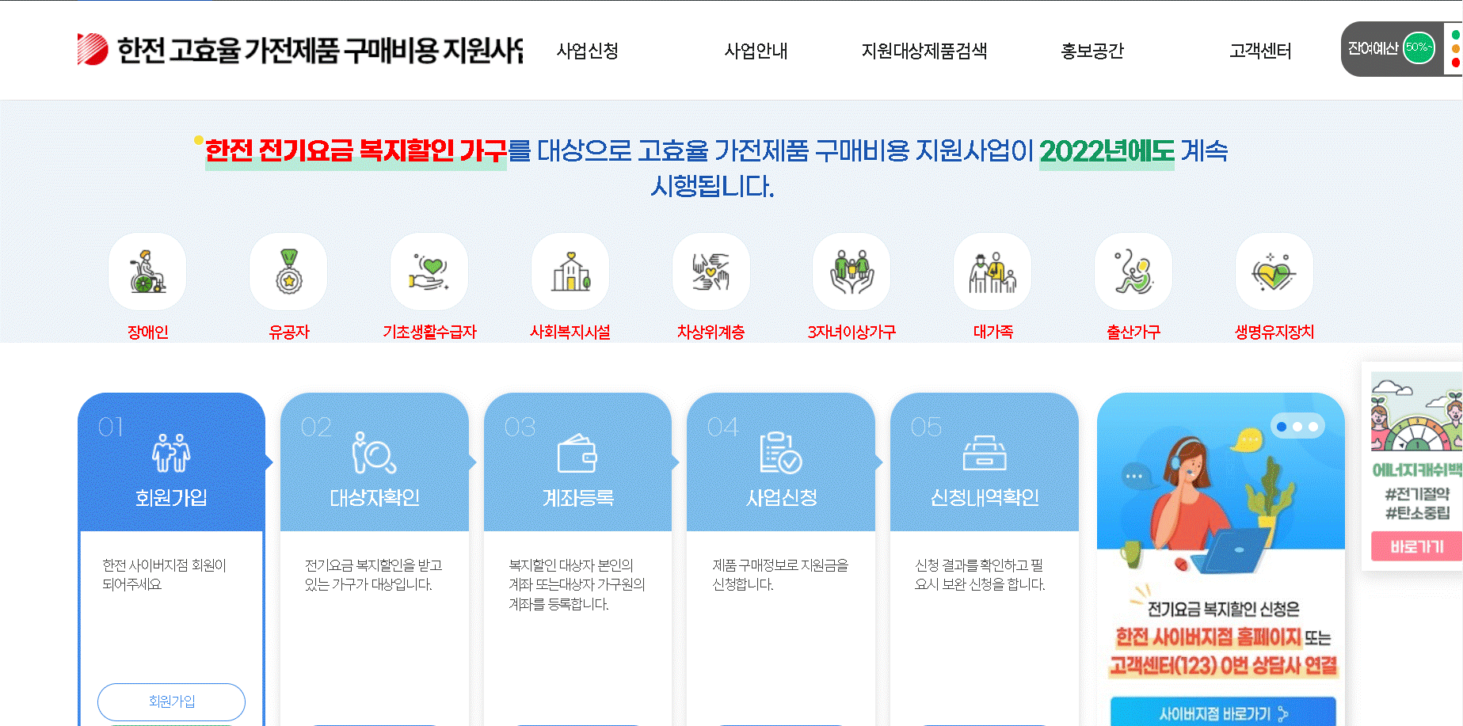Image resolution: width=1463 pixels, height=726 pixels.
Task: Select the 기초생활수급자 category icon
Action: [429, 271]
